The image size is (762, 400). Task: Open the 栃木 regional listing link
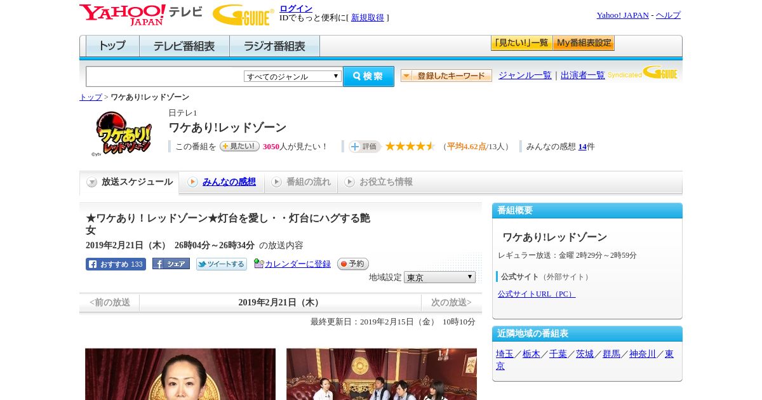(531, 354)
